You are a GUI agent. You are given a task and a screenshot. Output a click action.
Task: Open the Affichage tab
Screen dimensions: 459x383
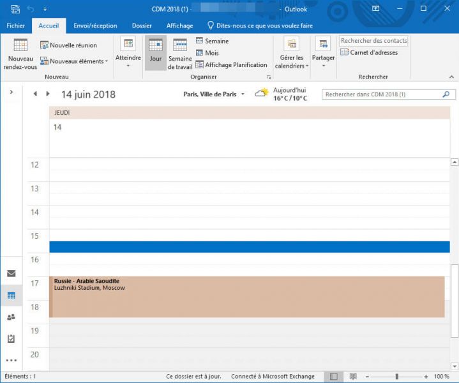[179, 26]
